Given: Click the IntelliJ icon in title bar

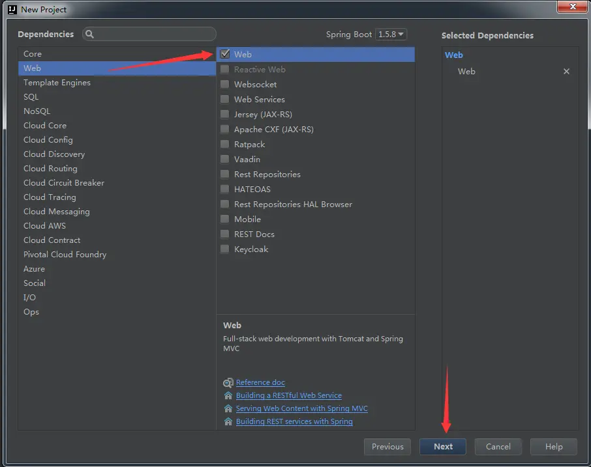Looking at the screenshot, I should [12, 9].
